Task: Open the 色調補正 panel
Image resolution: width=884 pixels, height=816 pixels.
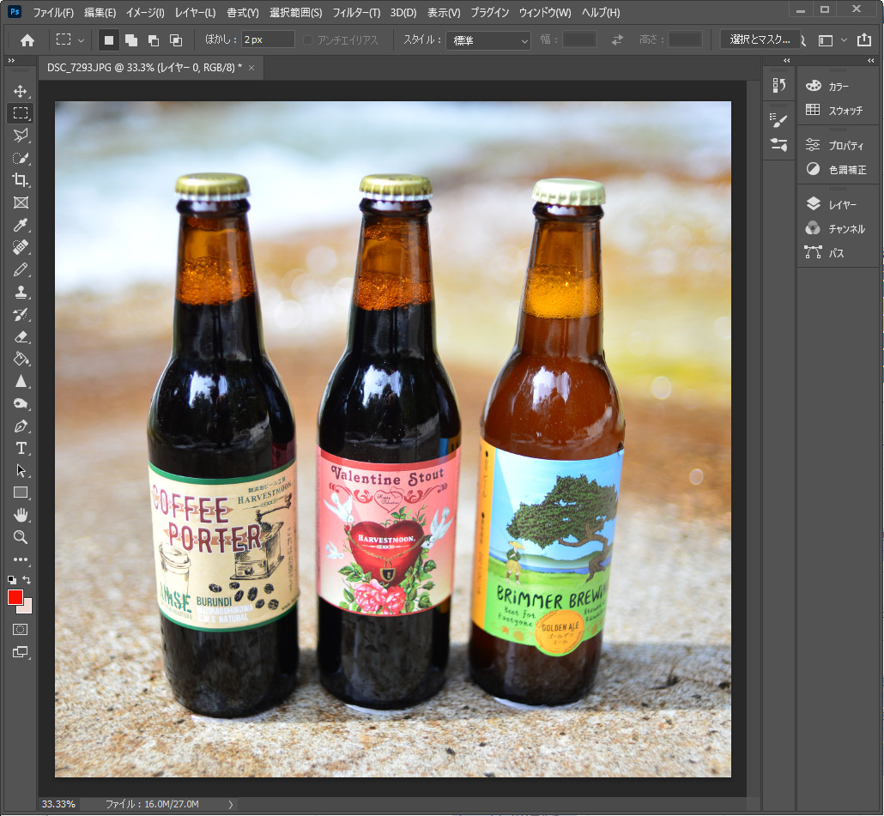Action: tap(837, 170)
